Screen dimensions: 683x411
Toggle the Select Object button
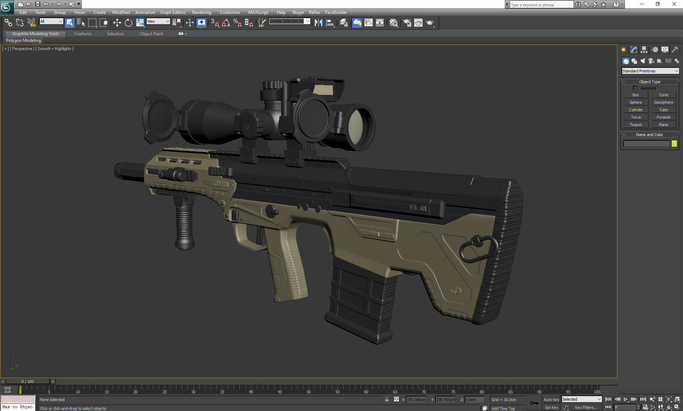(70, 23)
